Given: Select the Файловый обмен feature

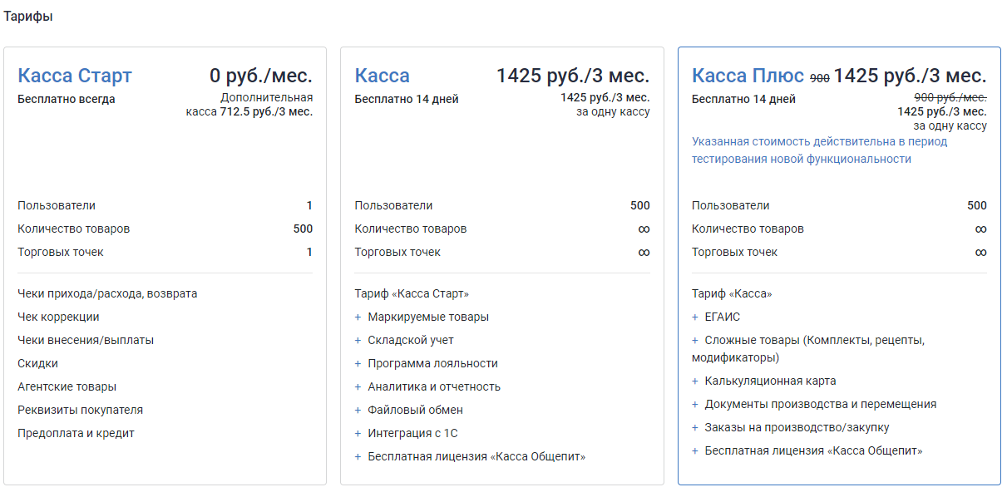Looking at the screenshot, I should 415,410.
